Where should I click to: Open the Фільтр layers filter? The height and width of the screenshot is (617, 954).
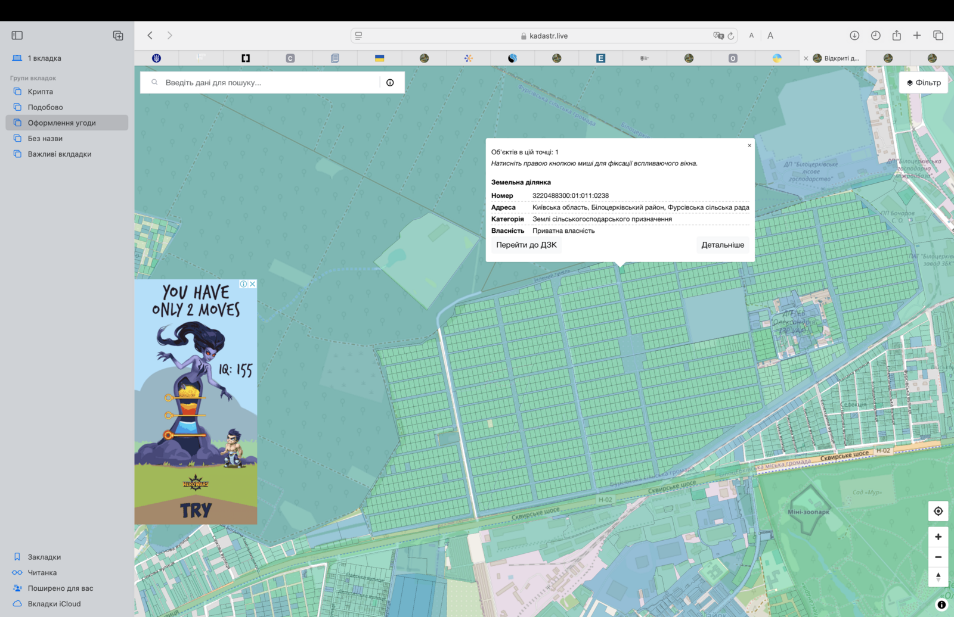(x=924, y=83)
